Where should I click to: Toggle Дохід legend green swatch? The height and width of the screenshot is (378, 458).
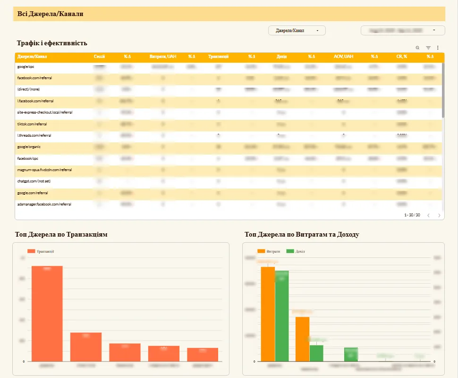(289, 252)
